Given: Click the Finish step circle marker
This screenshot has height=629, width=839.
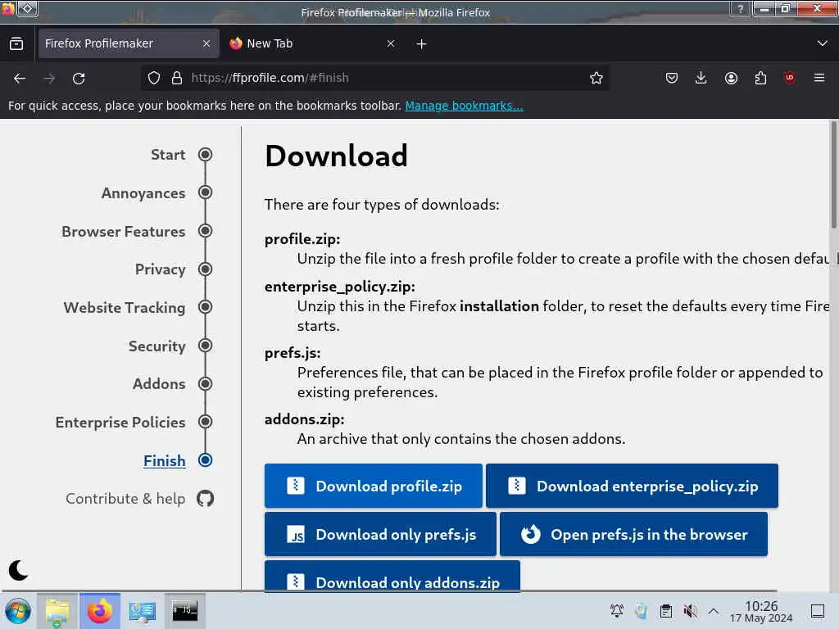Looking at the screenshot, I should point(205,460).
